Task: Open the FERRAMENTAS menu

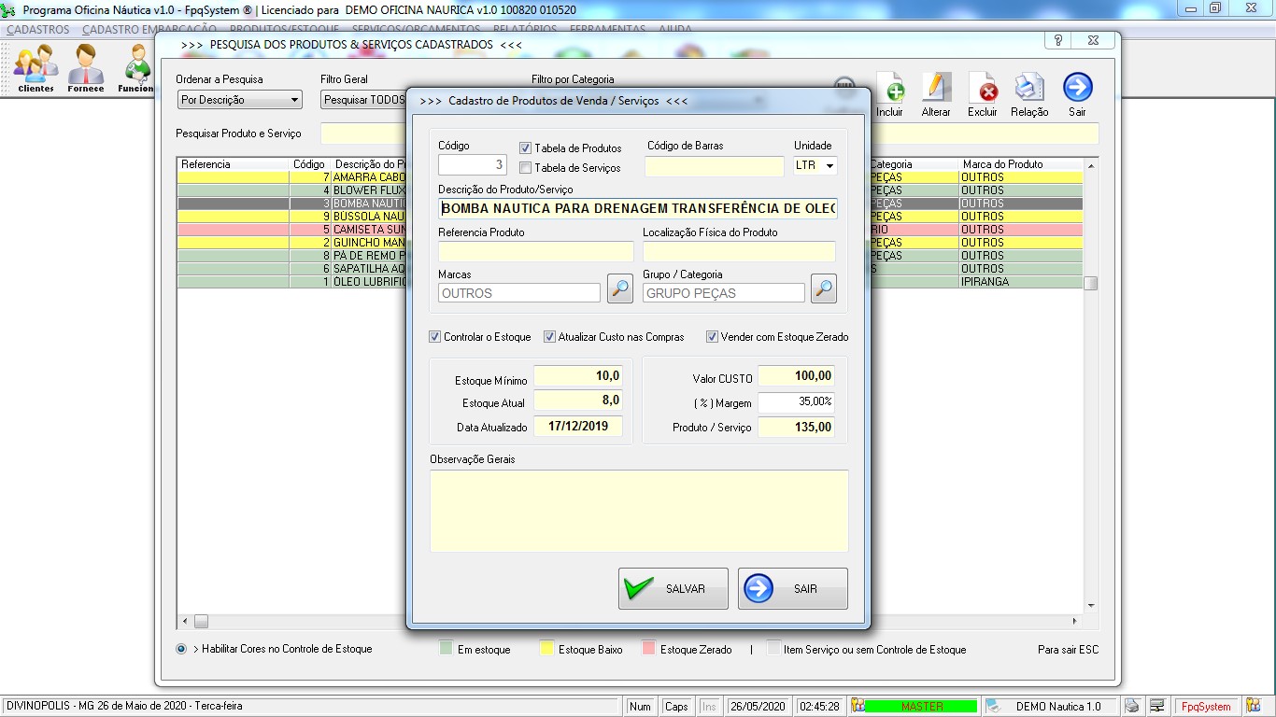Action: tap(607, 30)
